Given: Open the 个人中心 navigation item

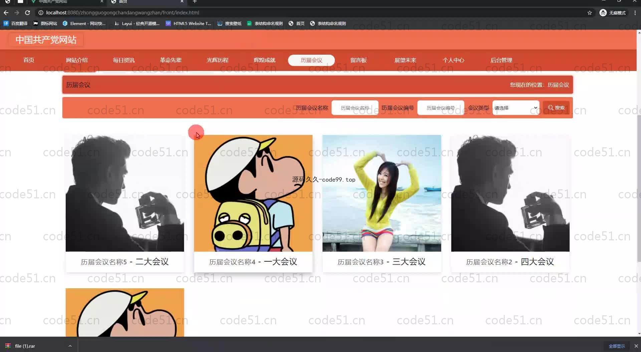Looking at the screenshot, I should click(x=453, y=60).
